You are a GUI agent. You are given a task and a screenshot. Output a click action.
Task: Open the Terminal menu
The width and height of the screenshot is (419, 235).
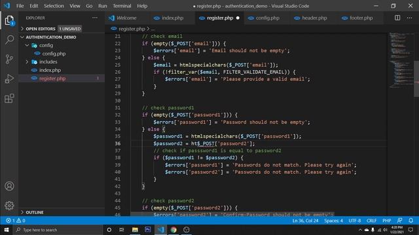(122, 6)
